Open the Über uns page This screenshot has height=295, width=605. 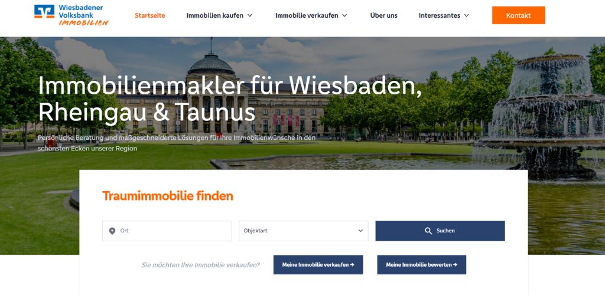(x=383, y=16)
